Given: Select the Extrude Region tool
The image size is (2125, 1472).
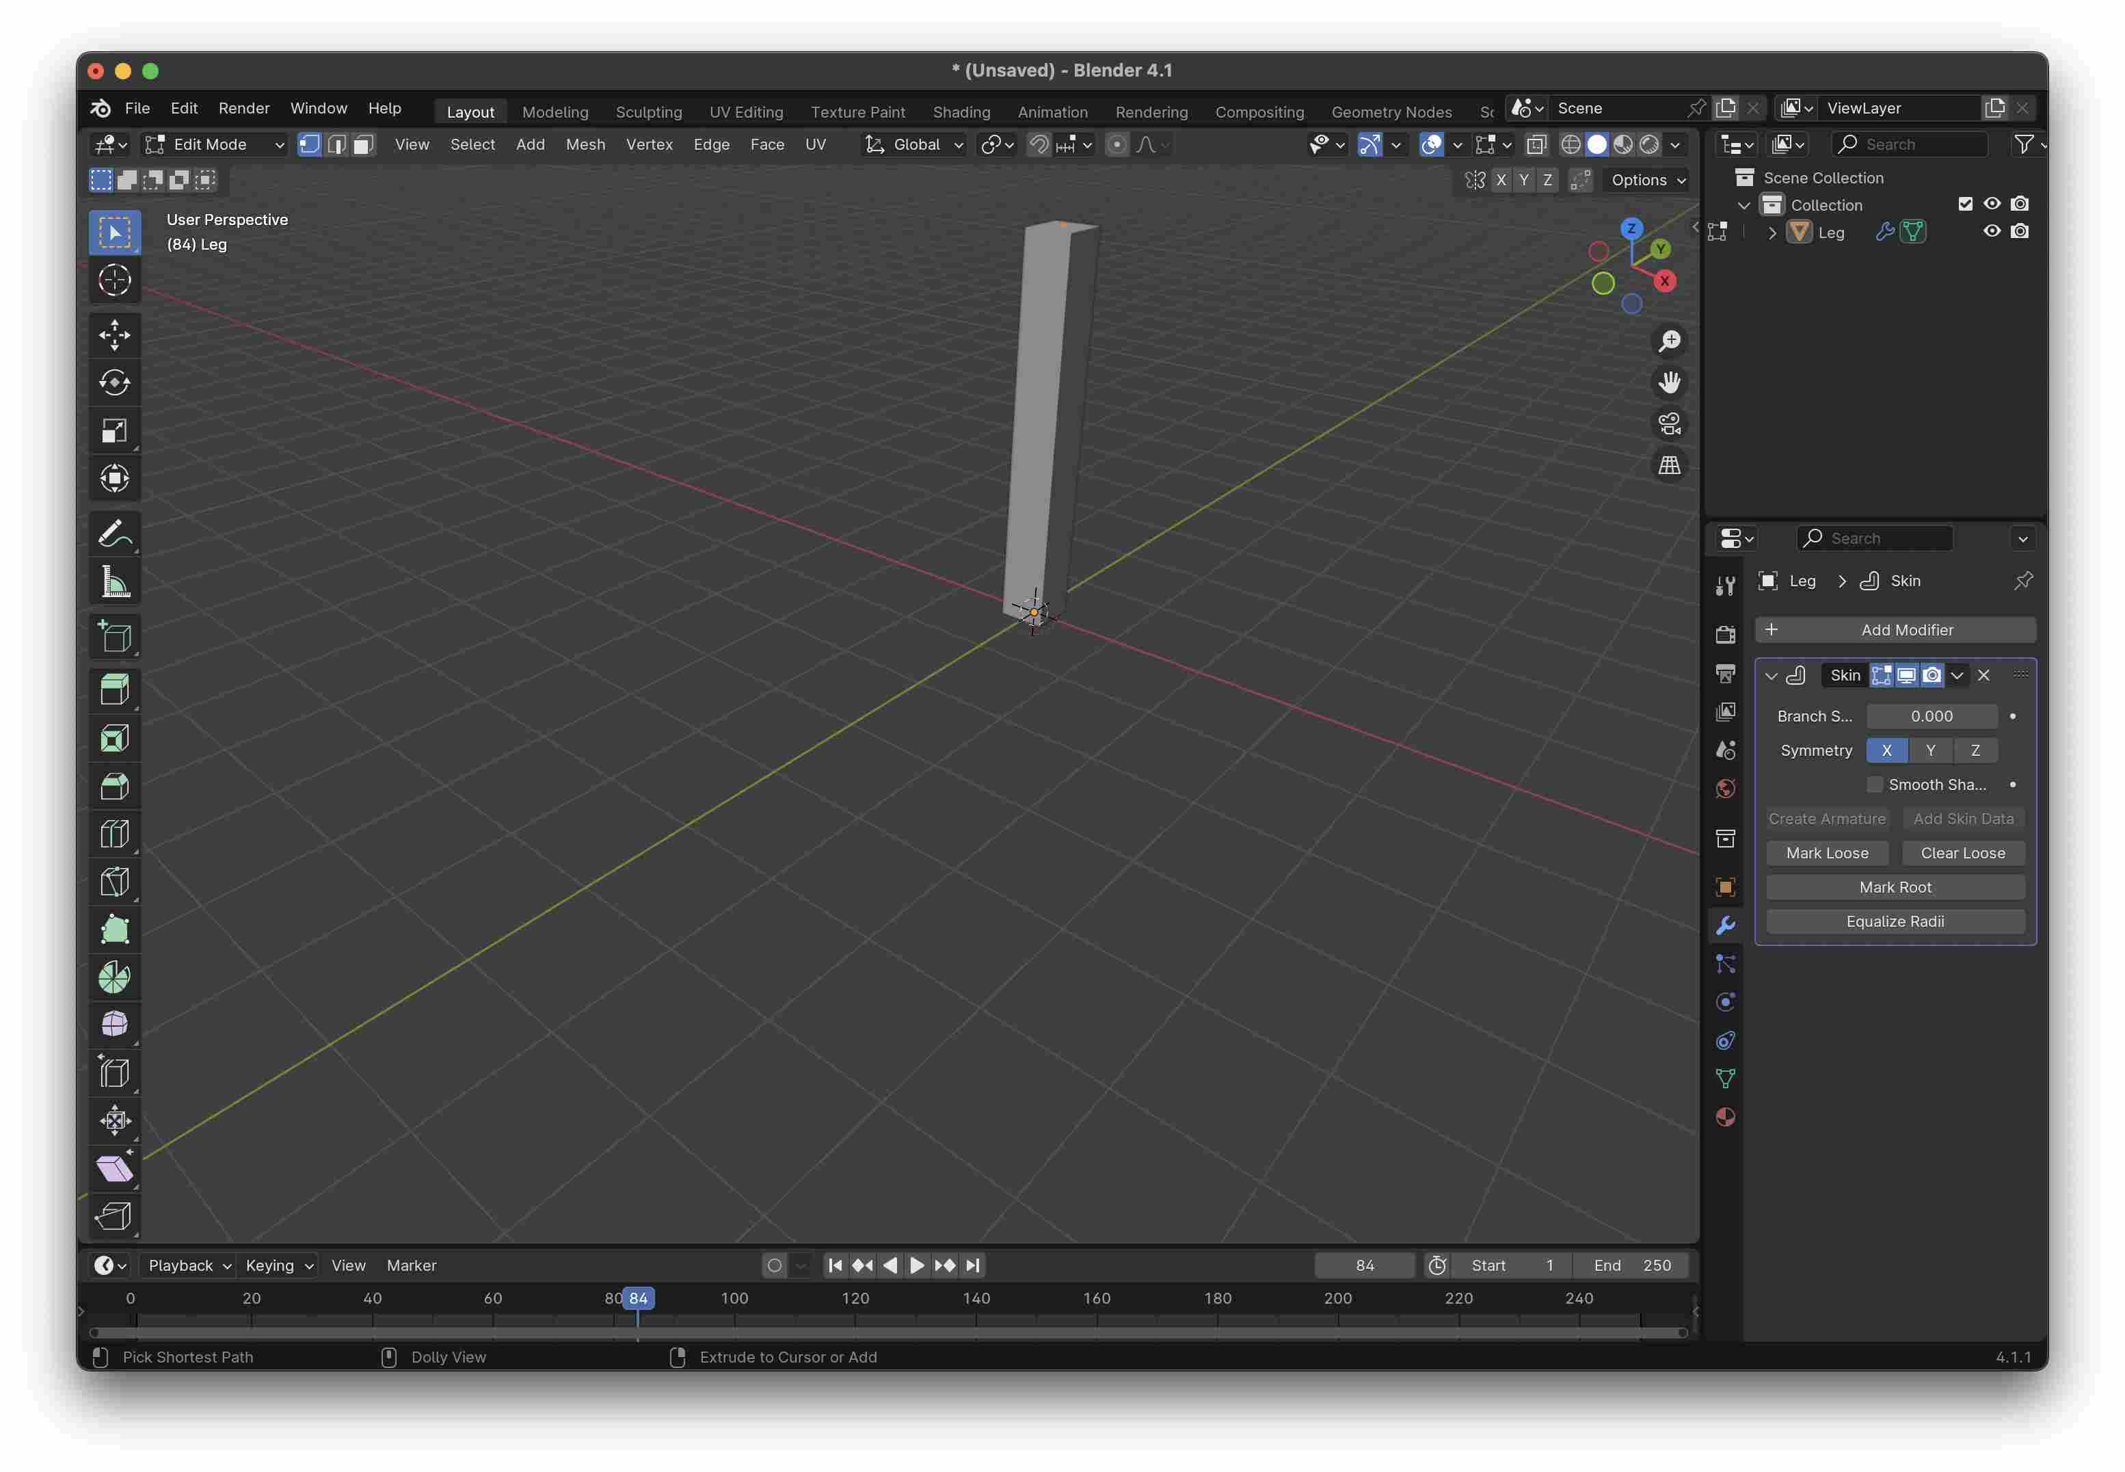Looking at the screenshot, I should tap(114, 690).
